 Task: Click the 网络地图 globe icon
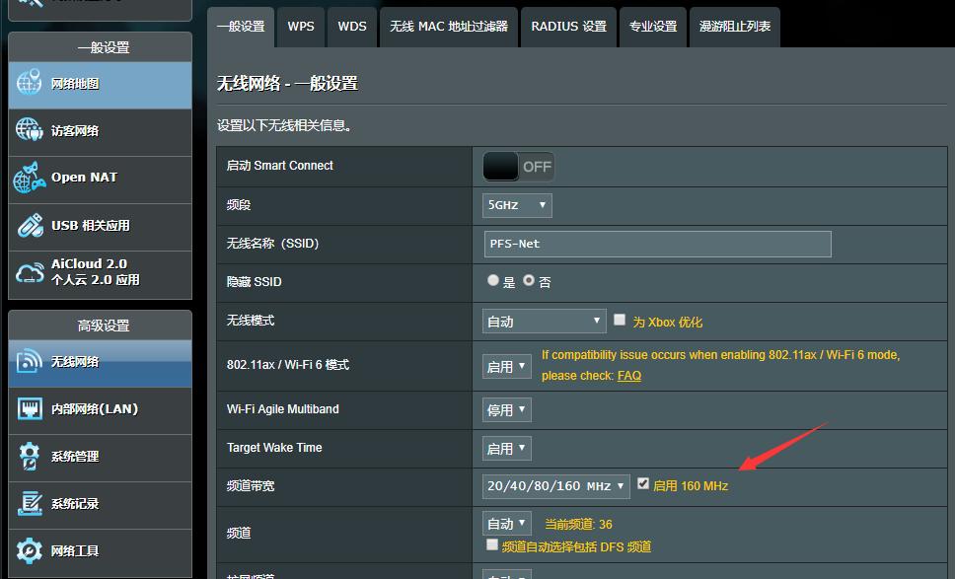coord(30,83)
